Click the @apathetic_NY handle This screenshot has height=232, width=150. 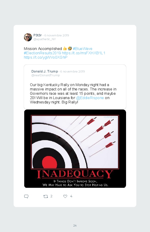pos(45,39)
